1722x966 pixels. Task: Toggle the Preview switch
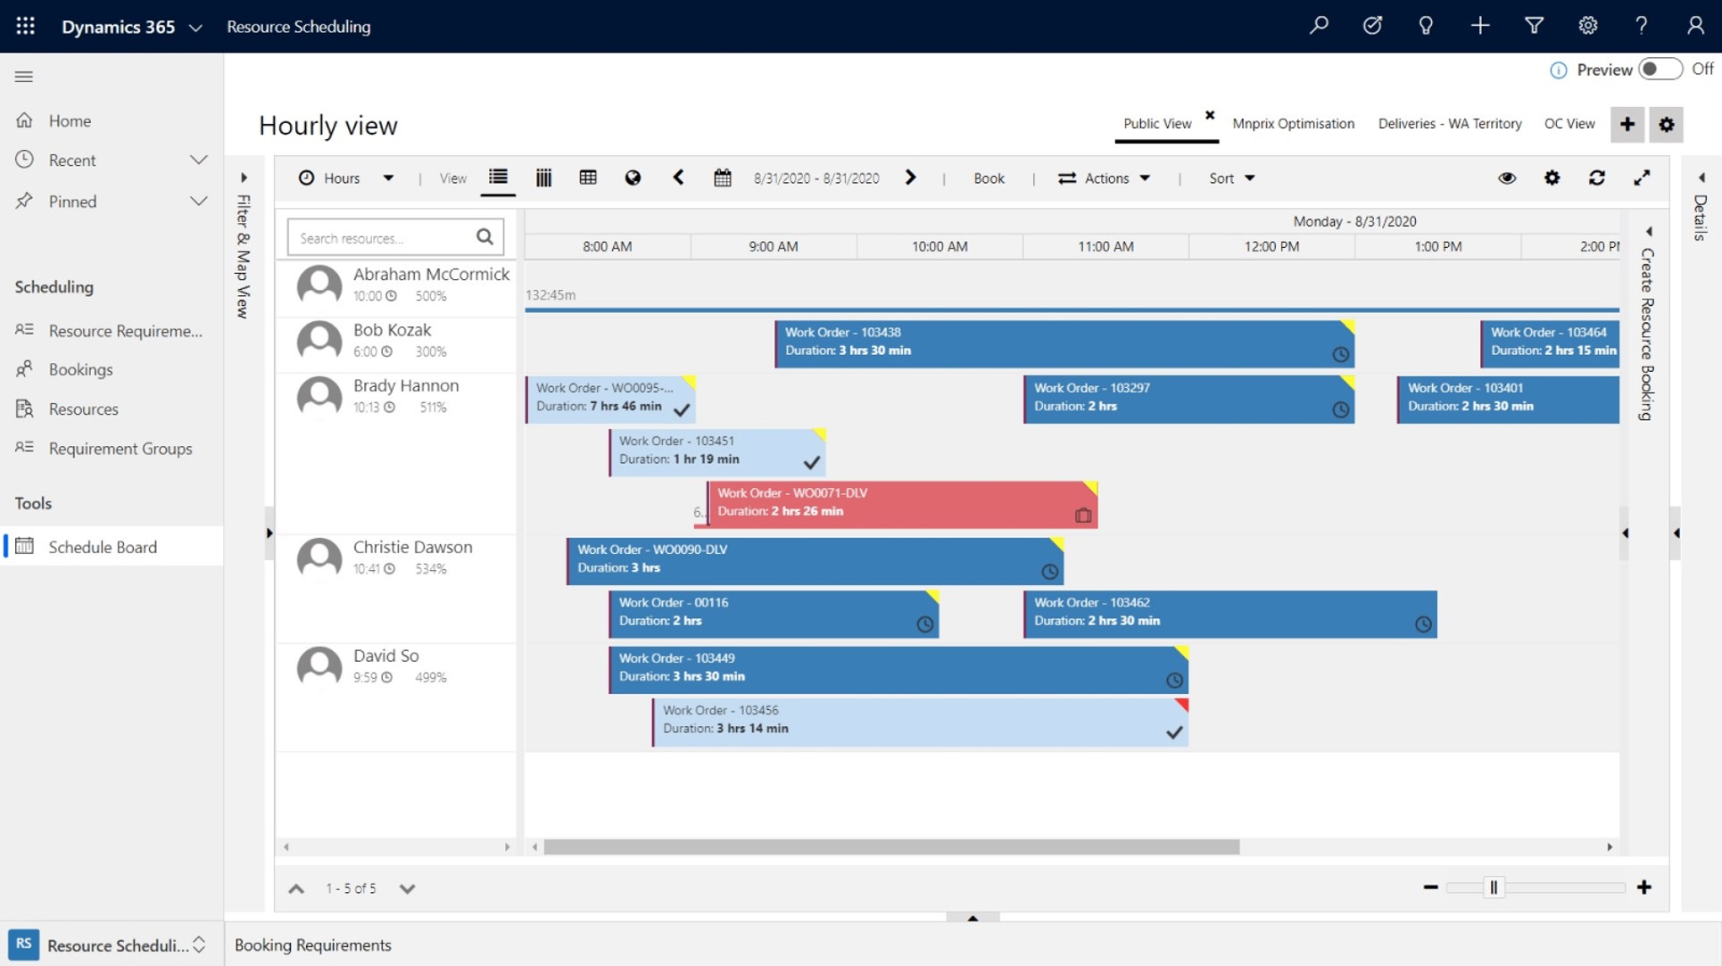pos(1660,69)
